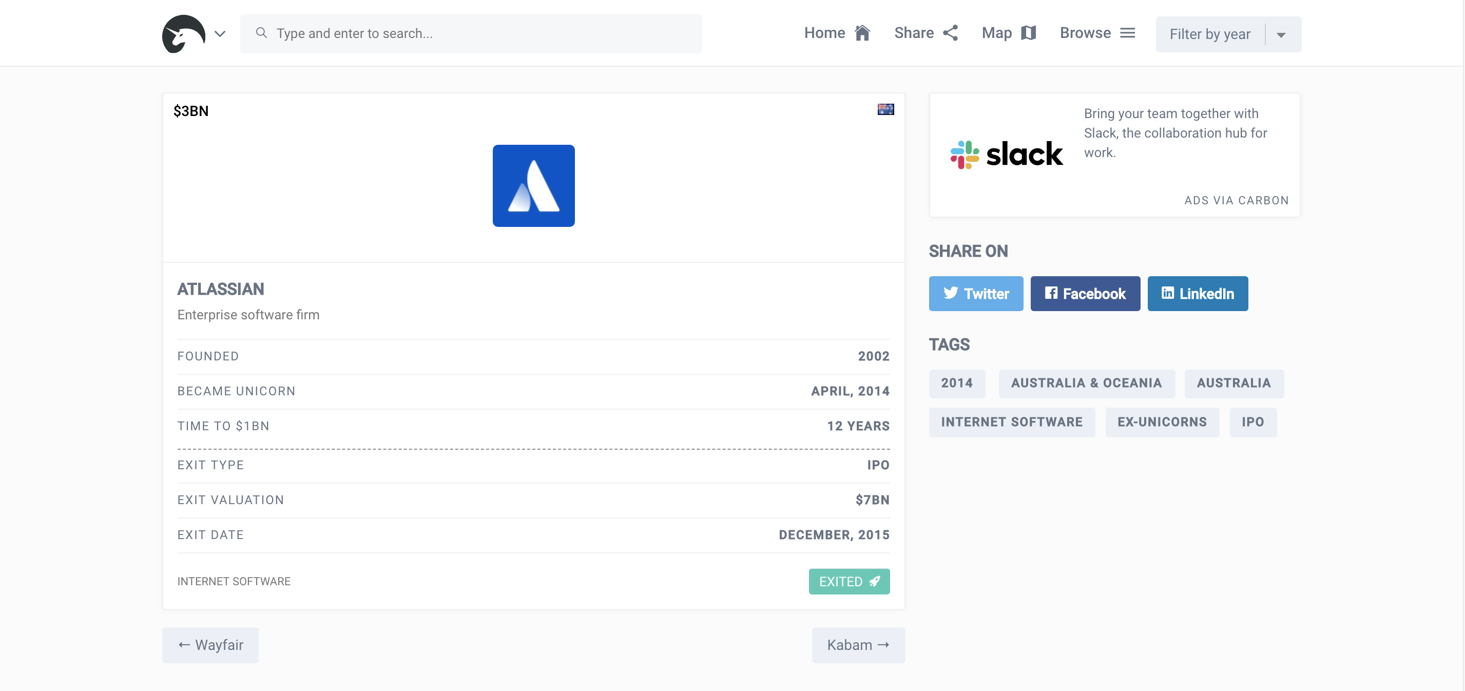The image size is (1465, 691).
Task: Open the Map icon
Action: click(1028, 33)
